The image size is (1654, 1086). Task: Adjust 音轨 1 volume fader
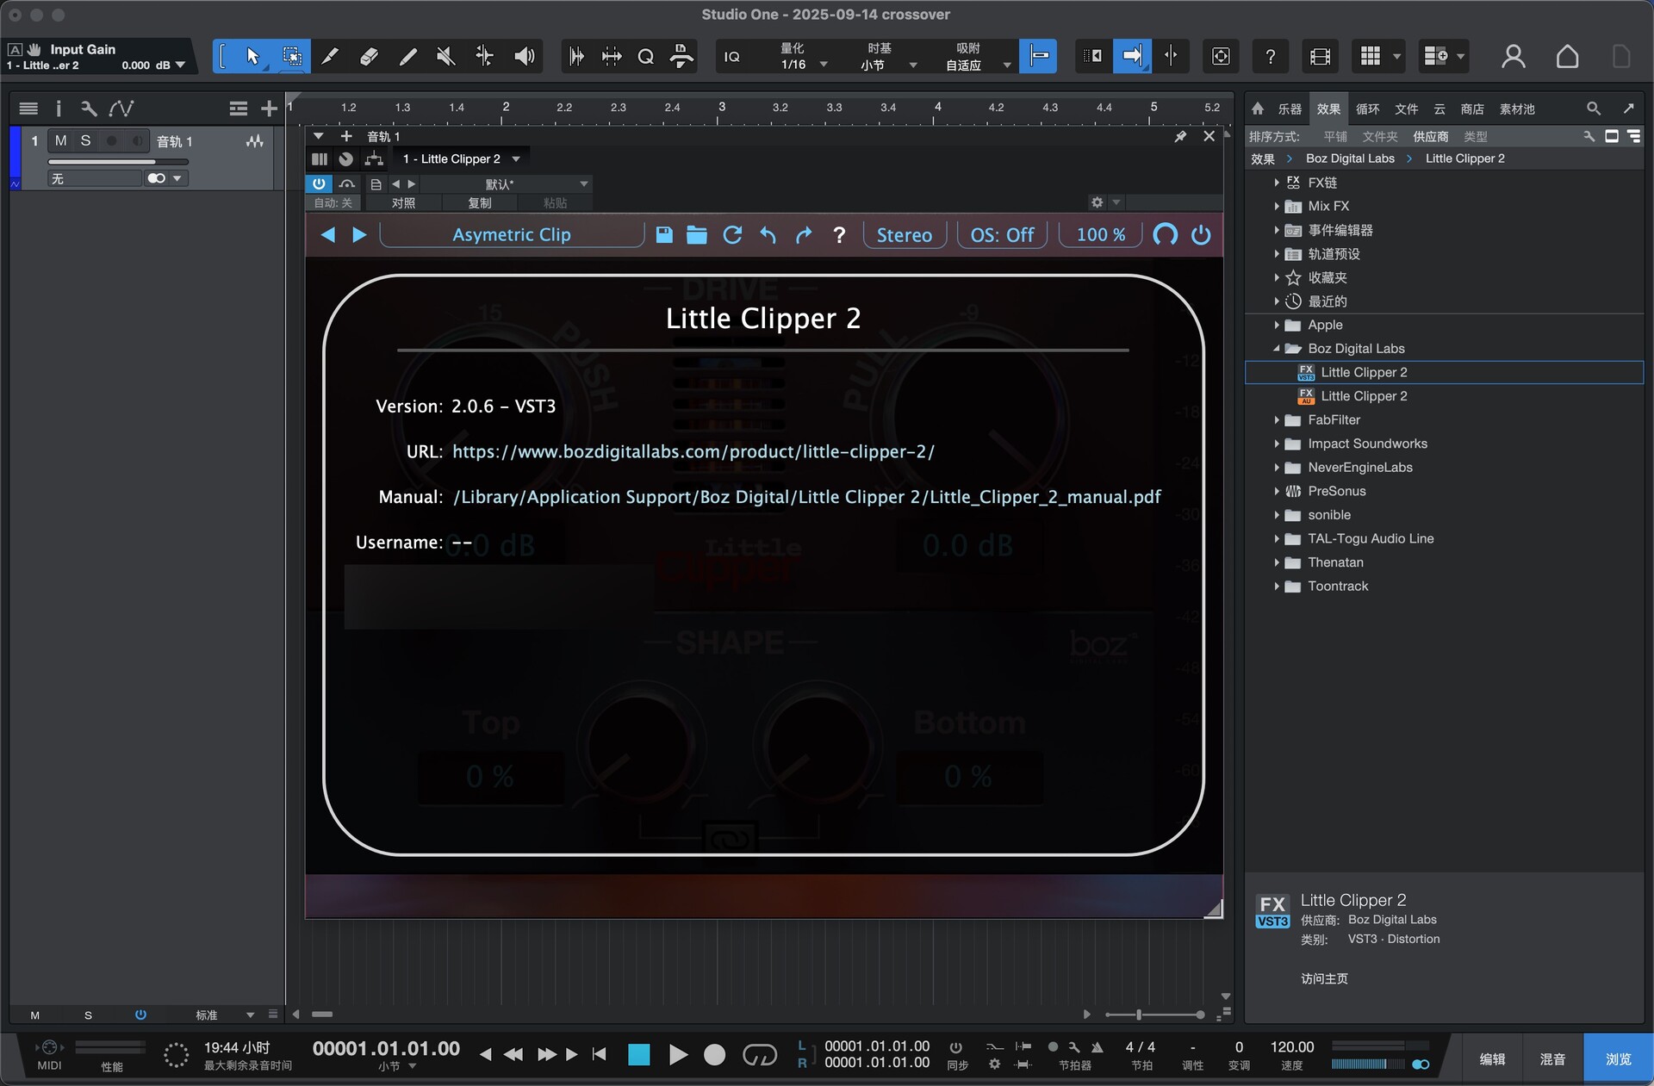click(x=118, y=161)
